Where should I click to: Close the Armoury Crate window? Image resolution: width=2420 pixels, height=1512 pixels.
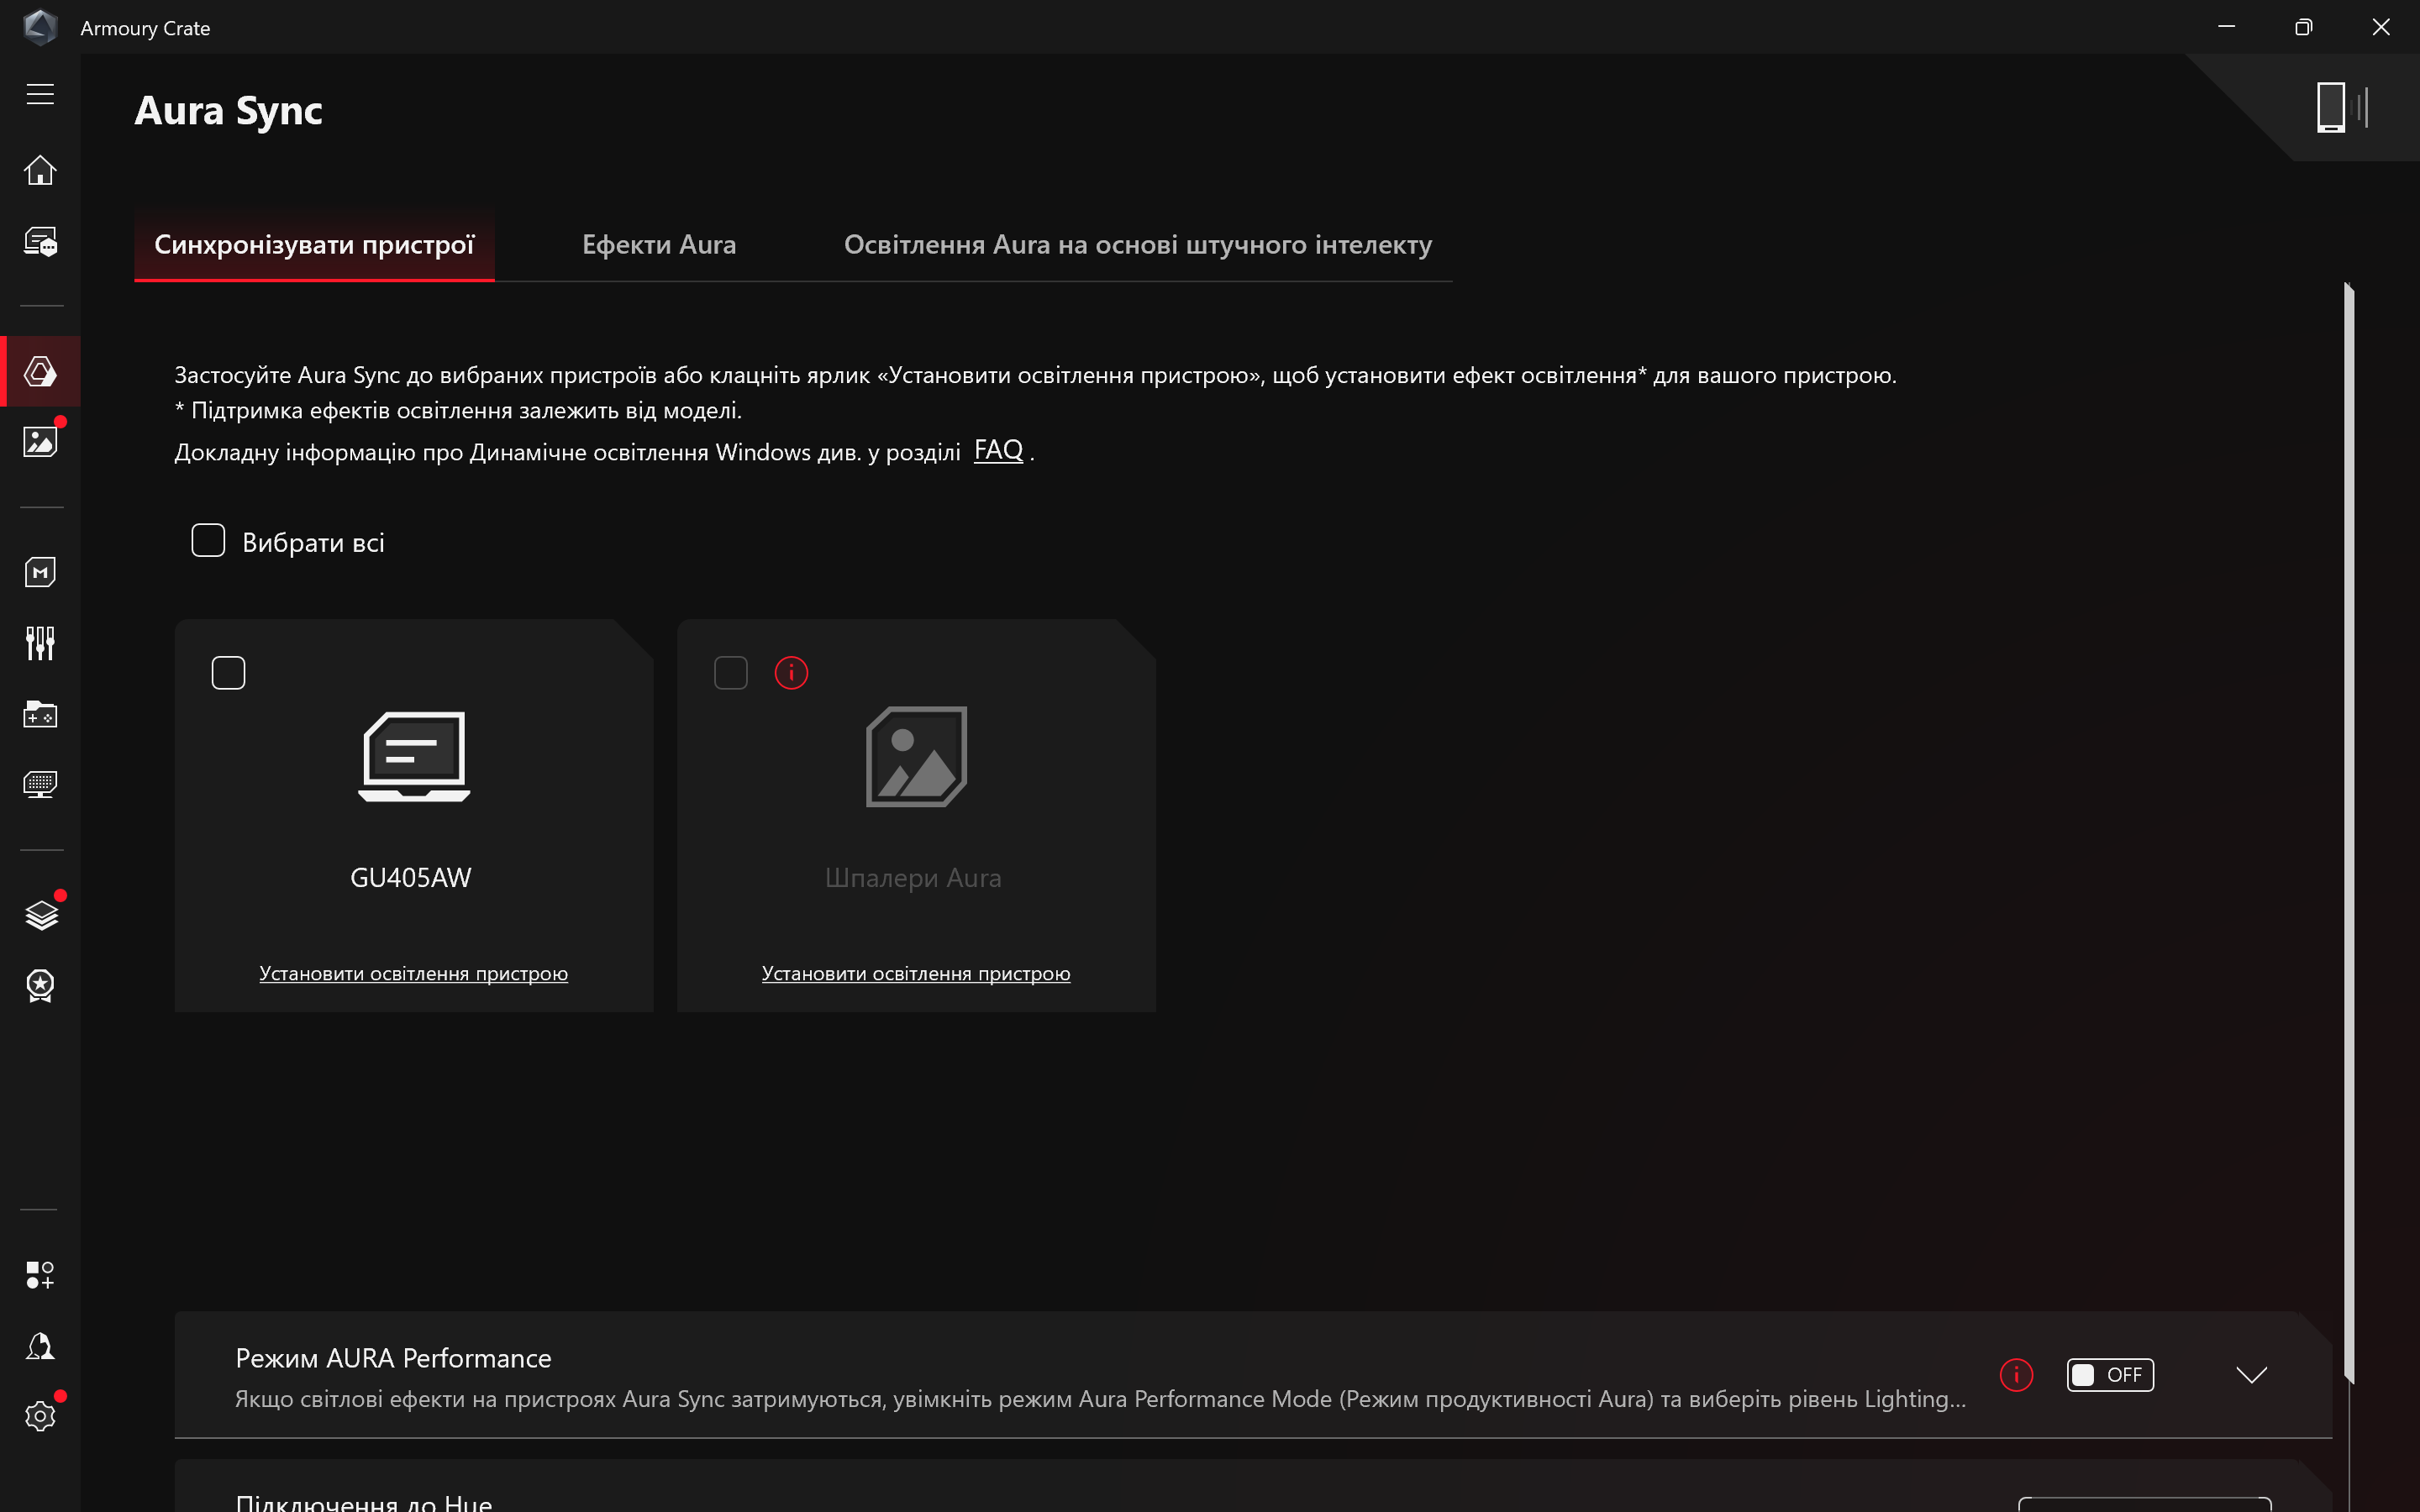tap(2381, 27)
